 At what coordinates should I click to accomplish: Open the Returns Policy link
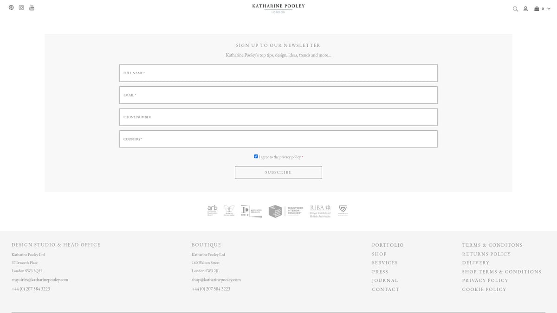[x=486, y=254]
